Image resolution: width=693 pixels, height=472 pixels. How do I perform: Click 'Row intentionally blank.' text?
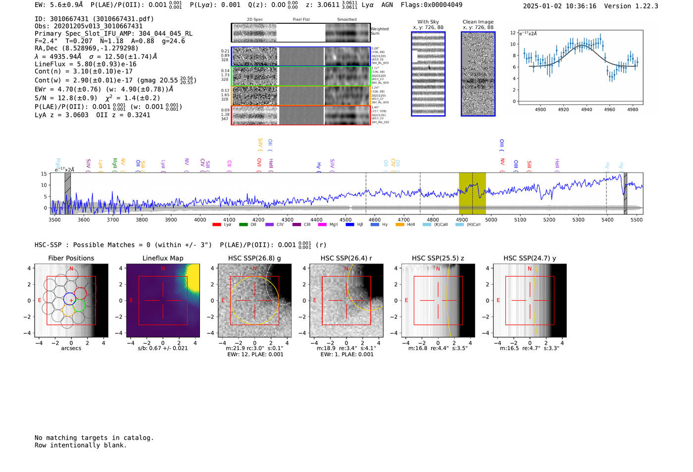pyautogui.click(x=81, y=445)
